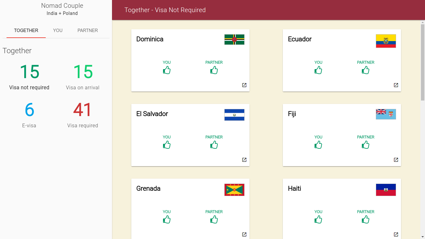Open Fiji card external link icon
Image resolution: width=425 pixels, height=239 pixels.
(x=396, y=160)
